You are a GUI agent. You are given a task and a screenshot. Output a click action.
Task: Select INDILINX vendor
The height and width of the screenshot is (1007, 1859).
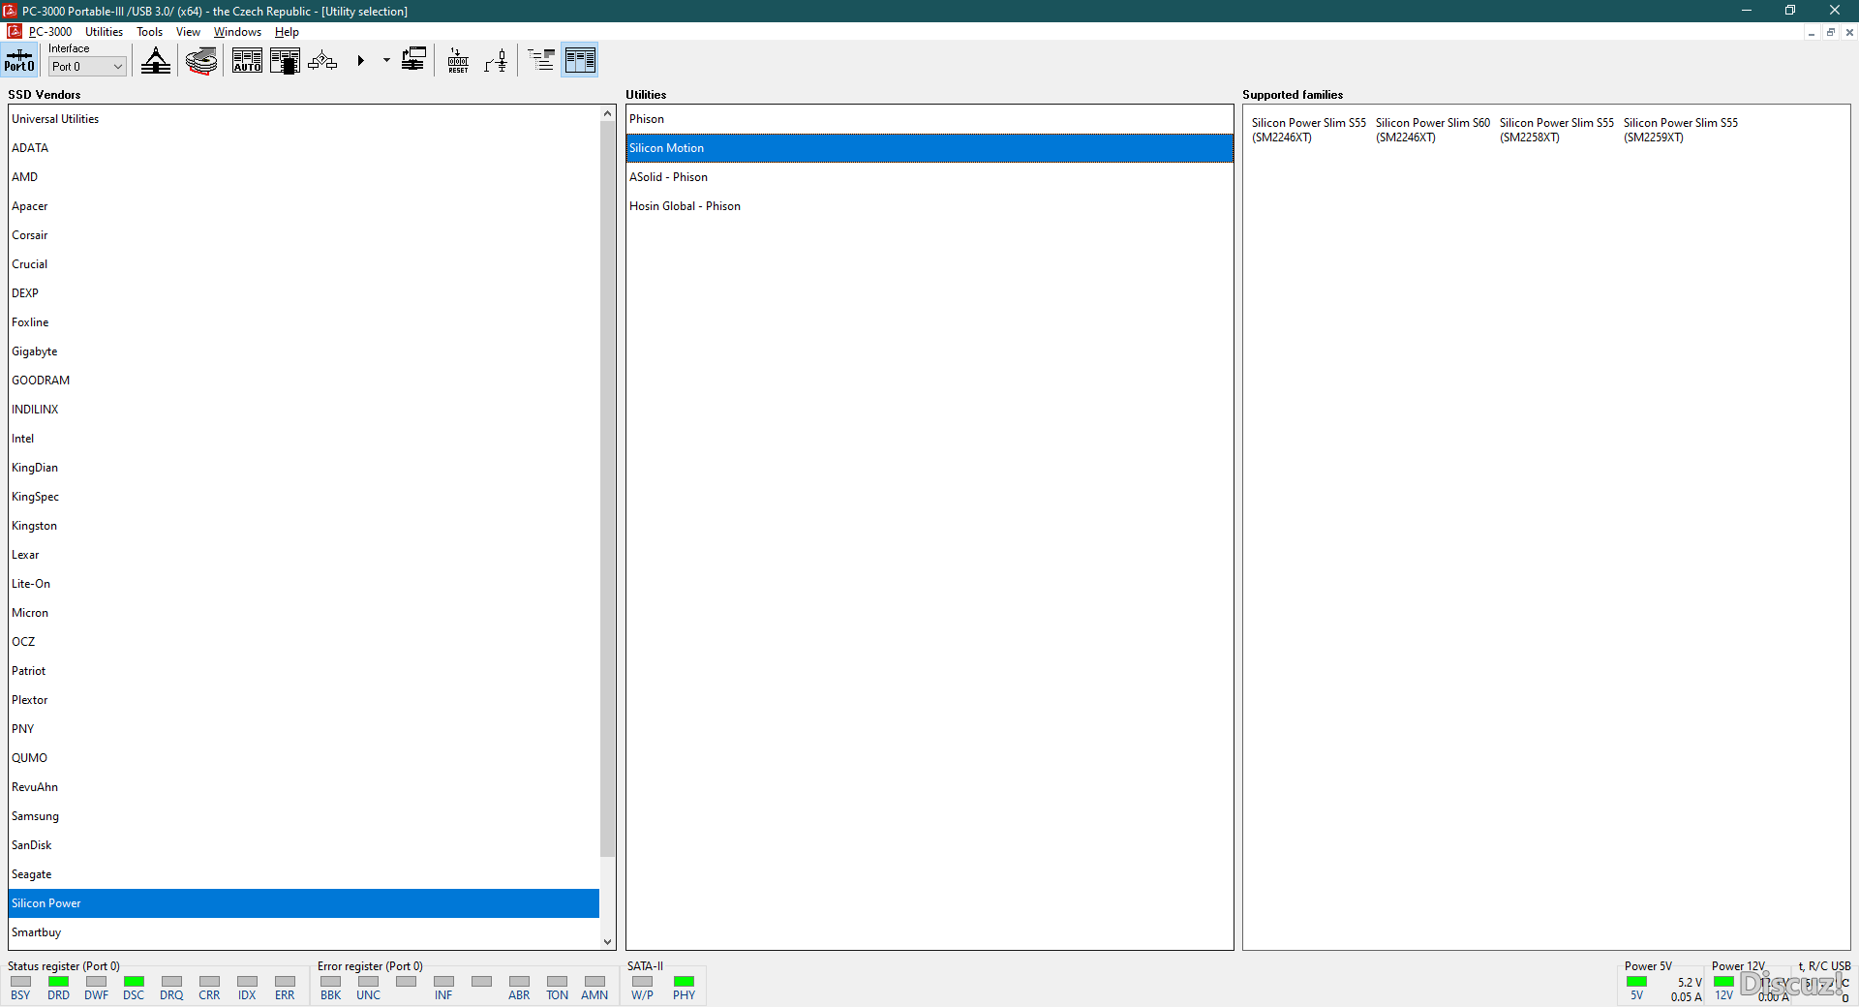click(x=304, y=410)
